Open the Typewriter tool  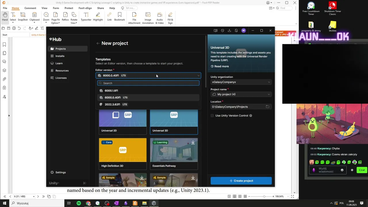pos(86,17)
